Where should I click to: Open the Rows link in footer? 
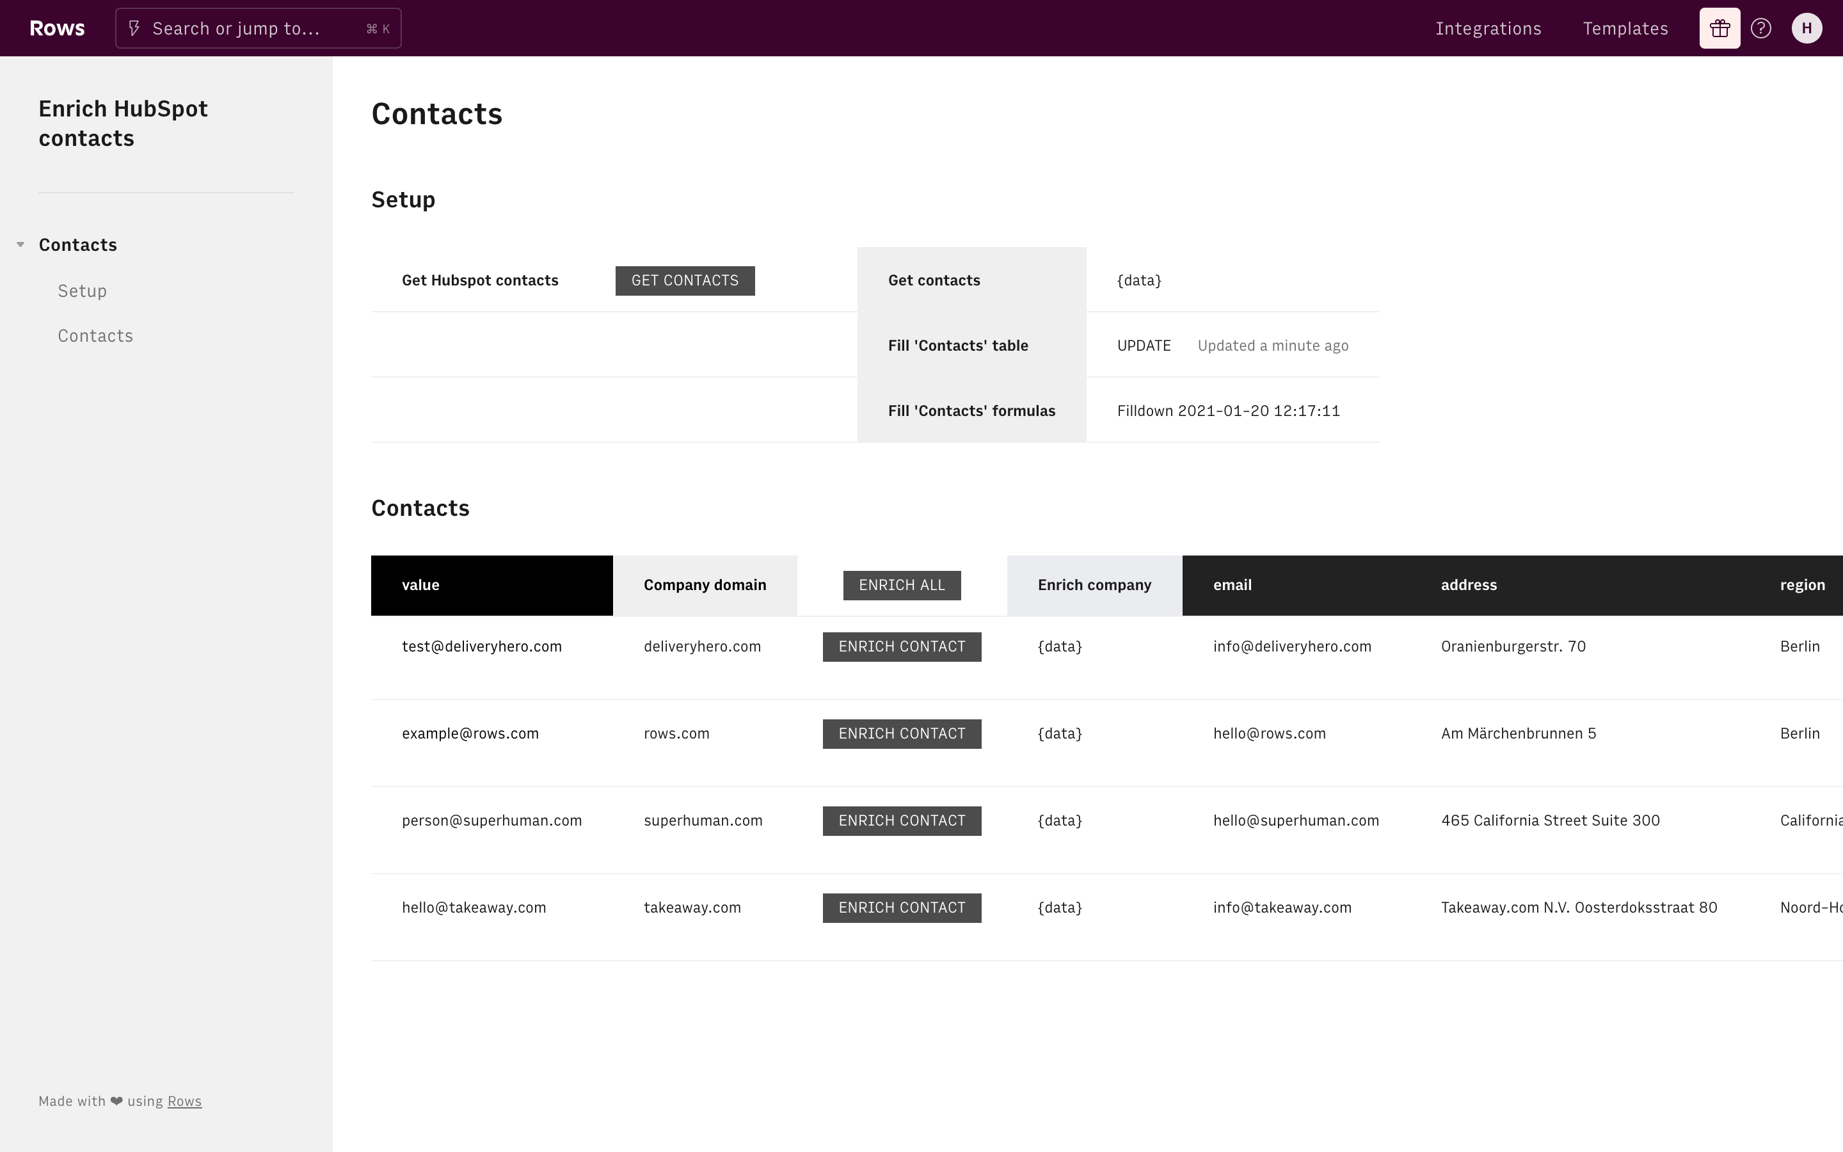pos(184,1101)
